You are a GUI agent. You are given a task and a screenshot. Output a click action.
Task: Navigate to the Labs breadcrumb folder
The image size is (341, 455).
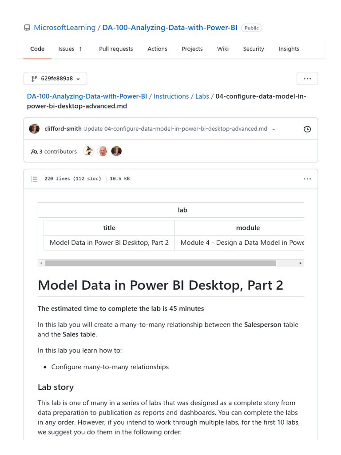(x=202, y=96)
